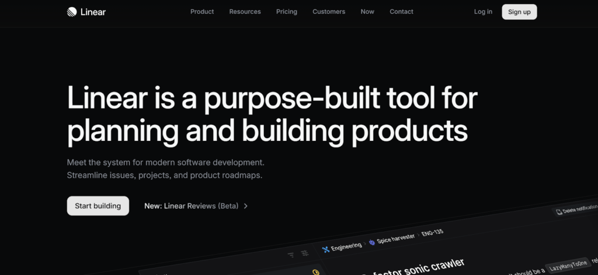Image resolution: width=598 pixels, height=275 pixels.
Task: Click the Spice harvester breadcrumb text
Action: (396, 238)
